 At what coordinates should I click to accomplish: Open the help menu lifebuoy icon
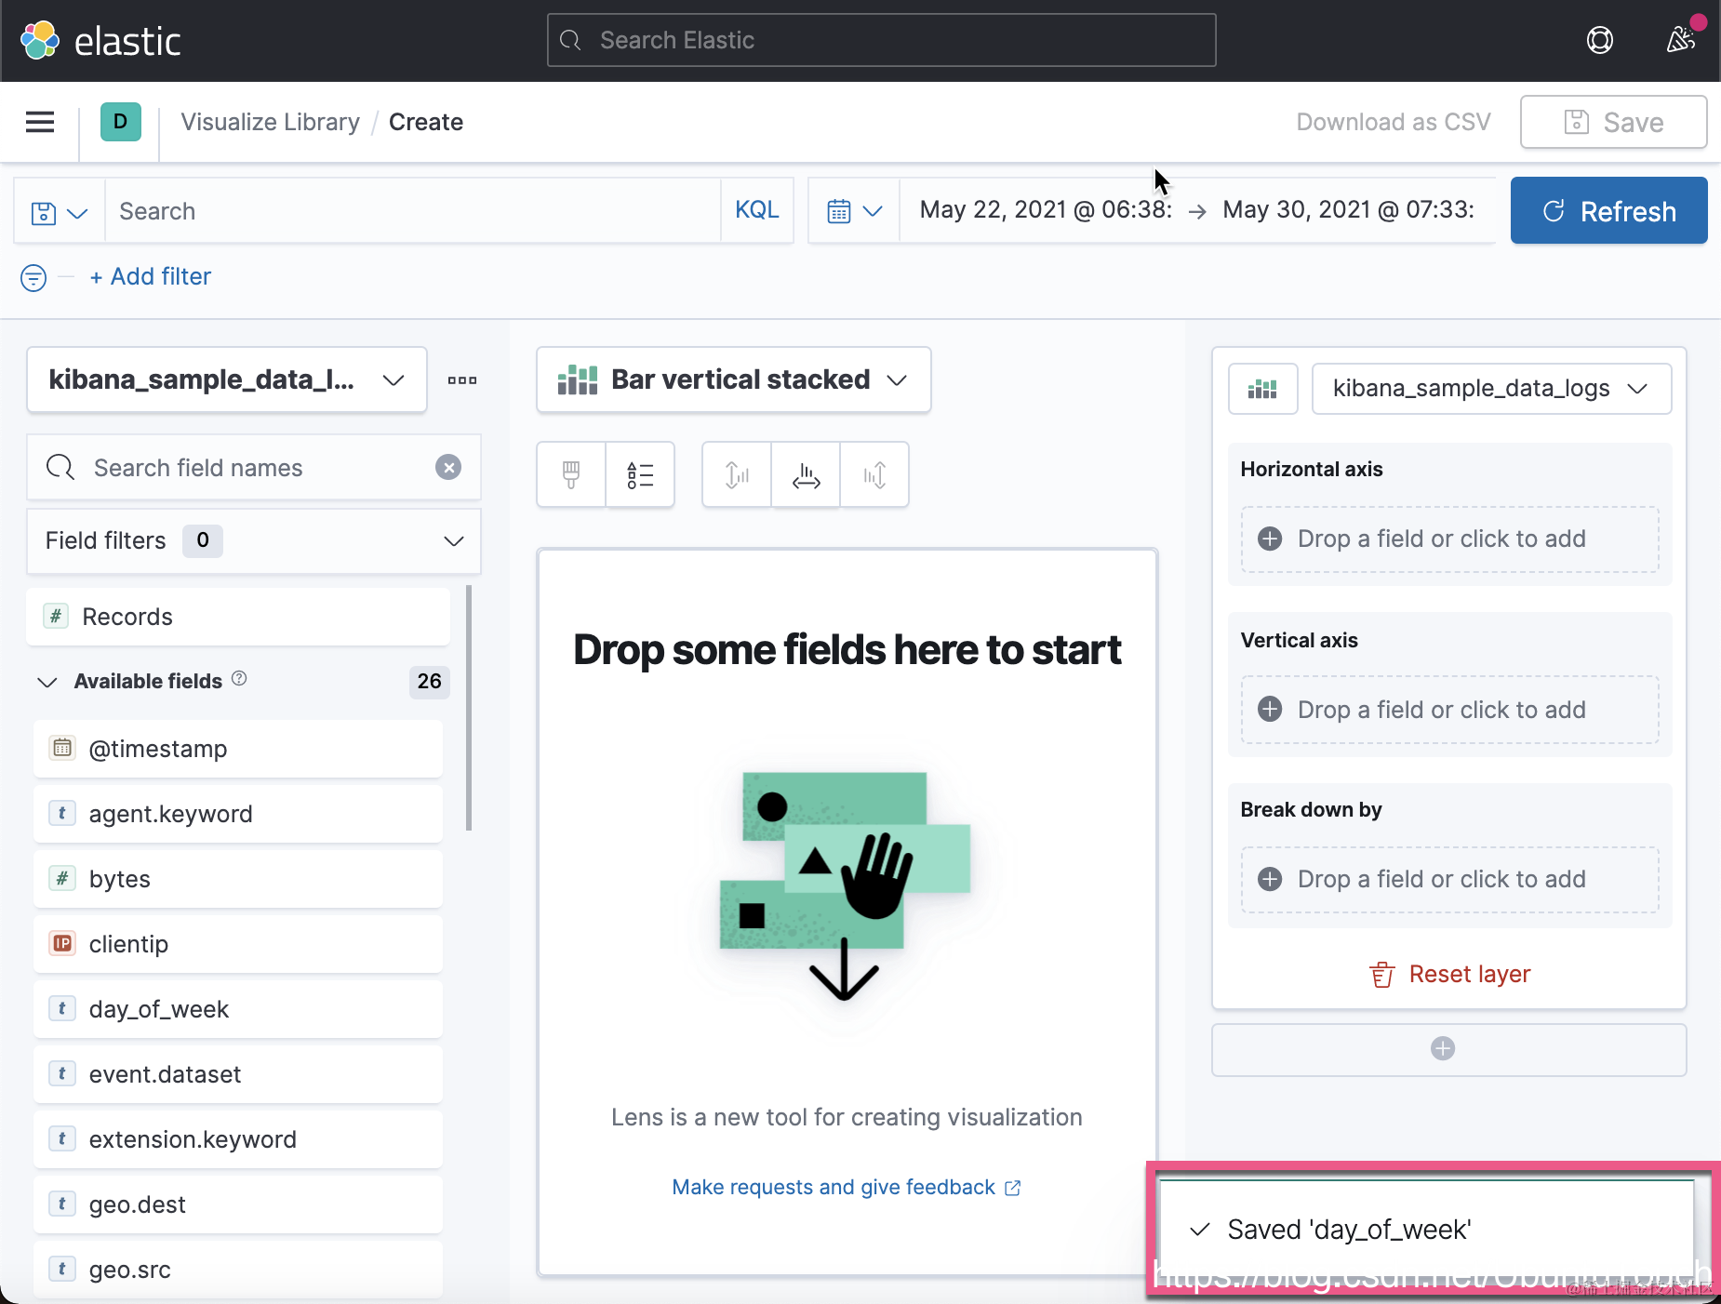click(x=1599, y=40)
